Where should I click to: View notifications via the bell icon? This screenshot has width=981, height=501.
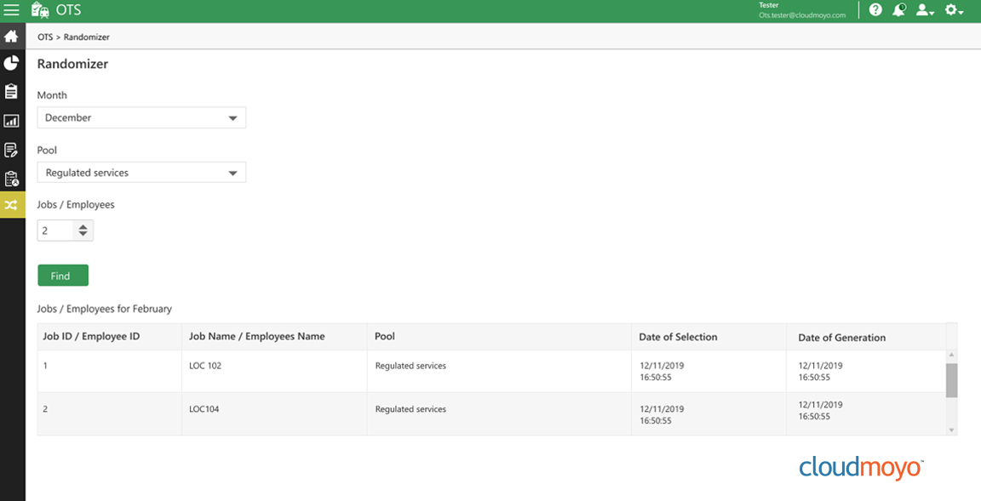point(899,11)
